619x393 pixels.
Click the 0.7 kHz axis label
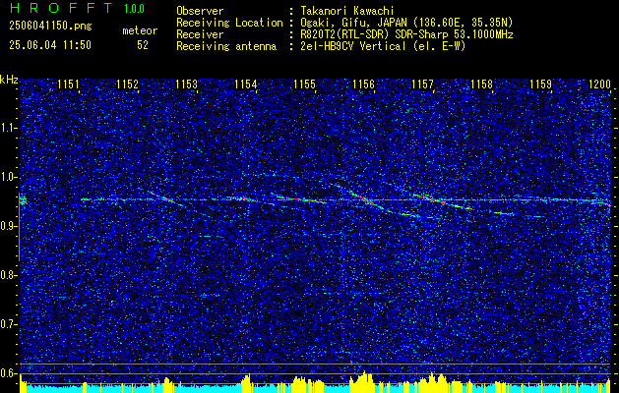pos(8,324)
